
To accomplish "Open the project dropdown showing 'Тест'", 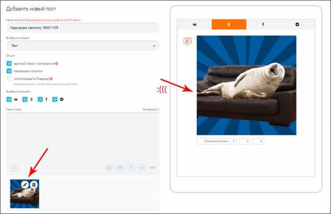I will 83,46.
